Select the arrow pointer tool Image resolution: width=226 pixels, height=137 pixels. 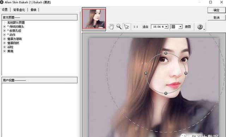[x=126, y=27]
